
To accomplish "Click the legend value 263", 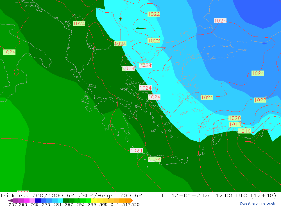I will [23, 204].
